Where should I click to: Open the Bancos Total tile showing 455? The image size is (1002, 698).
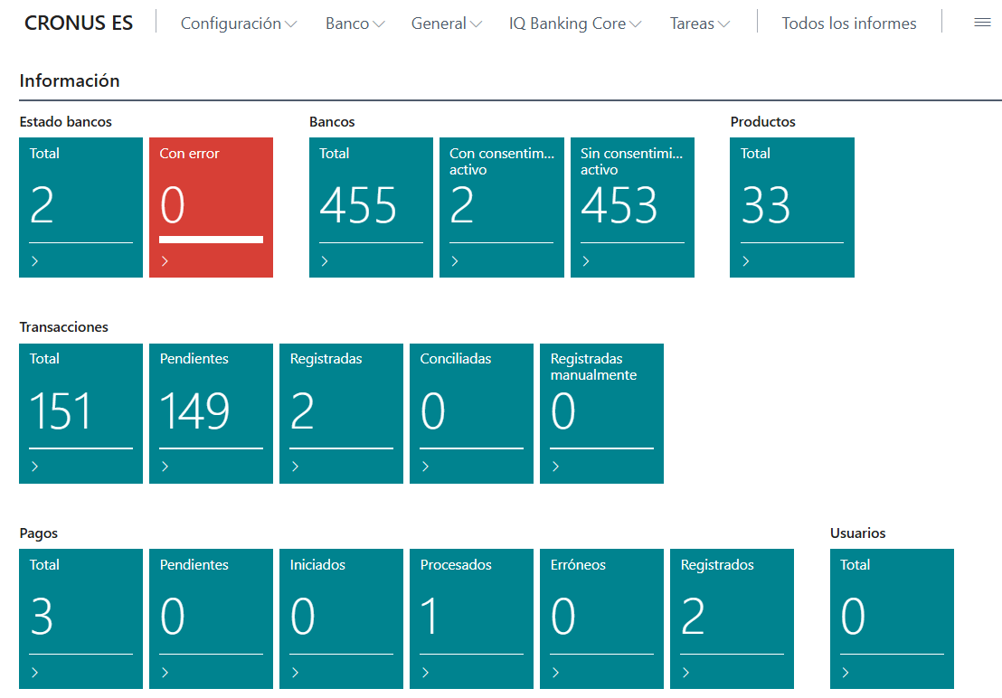[371, 207]
